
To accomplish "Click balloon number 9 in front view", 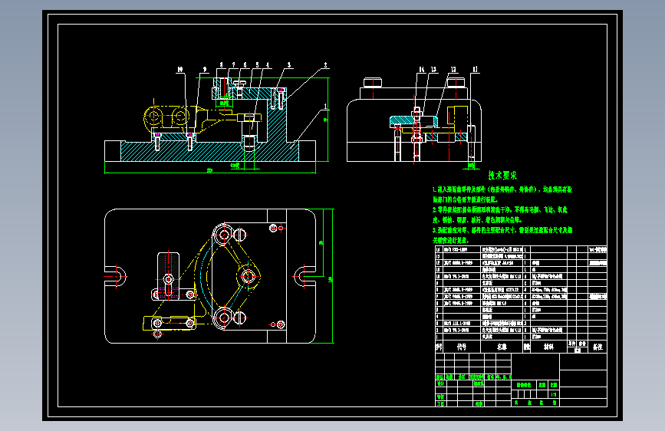I will (x=205, y=70).
